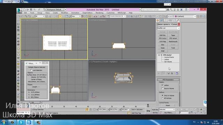Collapse the FFD 2x2x2 stack tree expander
Screen dimensions: 223x125
click(161, 55)
